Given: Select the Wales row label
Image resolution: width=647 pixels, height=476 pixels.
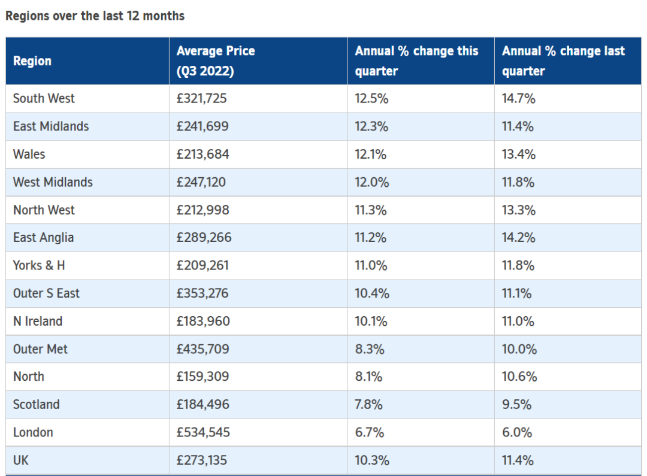Looking at the screenshot, I should pyautogui.click(x=29, y=154).
